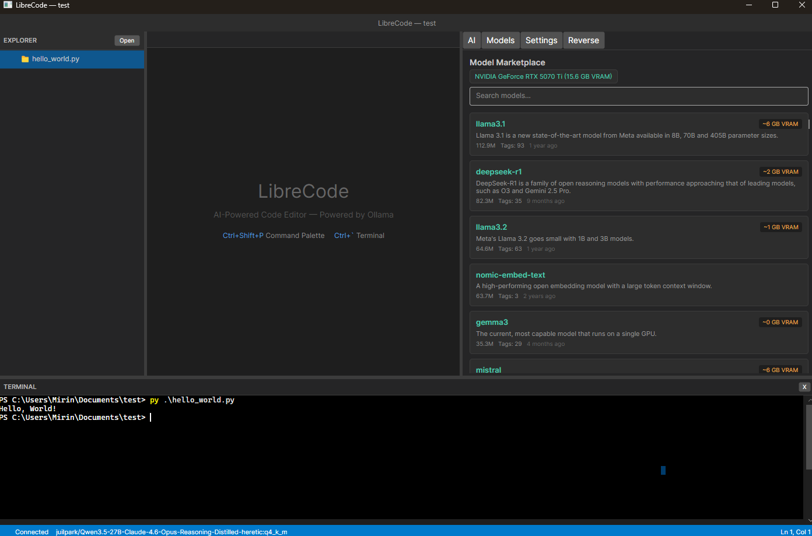This screenshot has width=812, height=536.
Task: Click the llama3.1 description text
Action: (x=627, y=135)
